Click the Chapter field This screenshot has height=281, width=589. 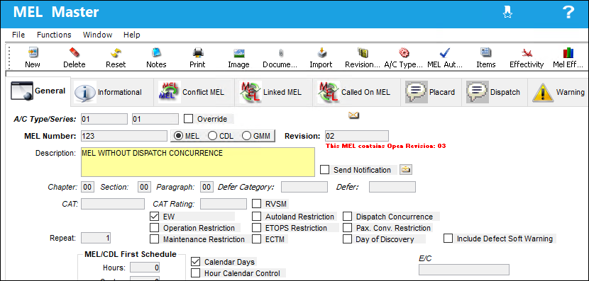pos(87,187)
